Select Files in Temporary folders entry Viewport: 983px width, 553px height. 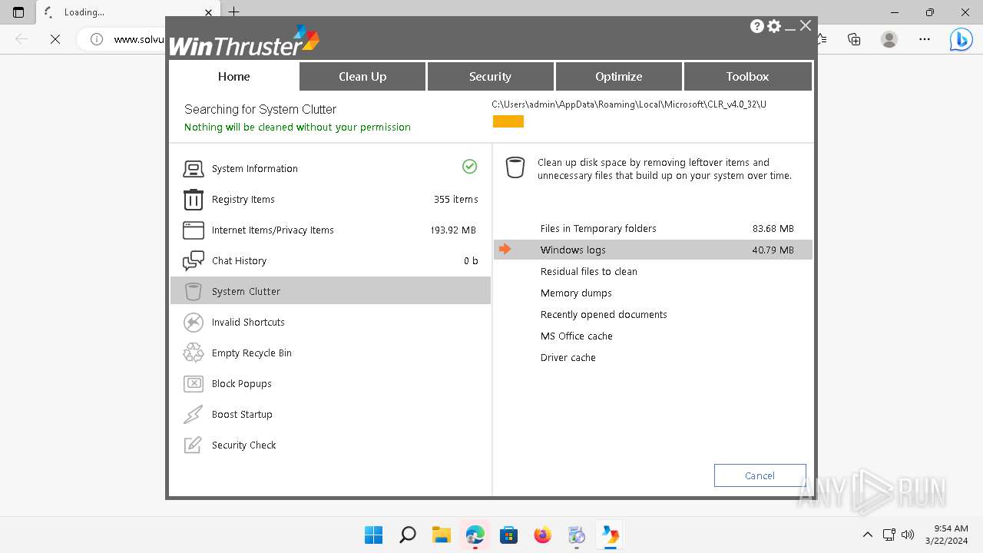[x=653, y=228]
